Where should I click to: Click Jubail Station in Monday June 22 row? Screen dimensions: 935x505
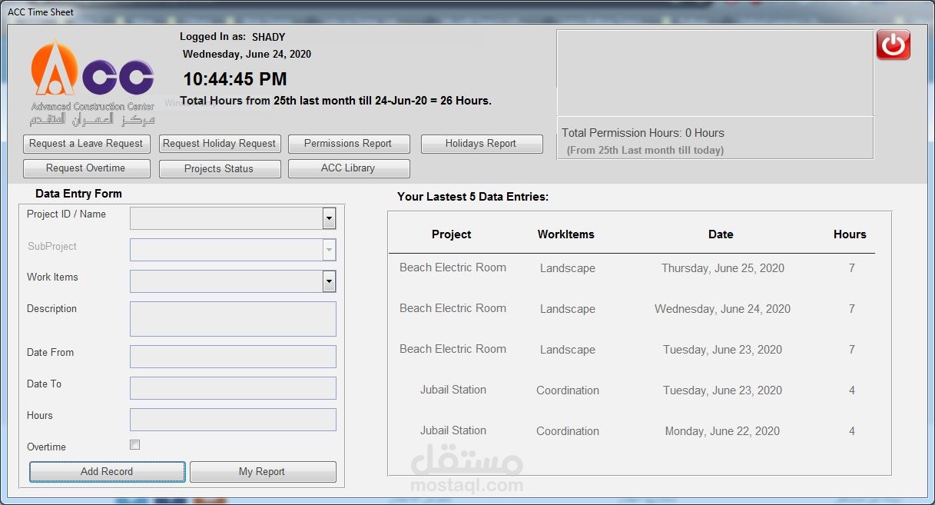coord(453,430)
